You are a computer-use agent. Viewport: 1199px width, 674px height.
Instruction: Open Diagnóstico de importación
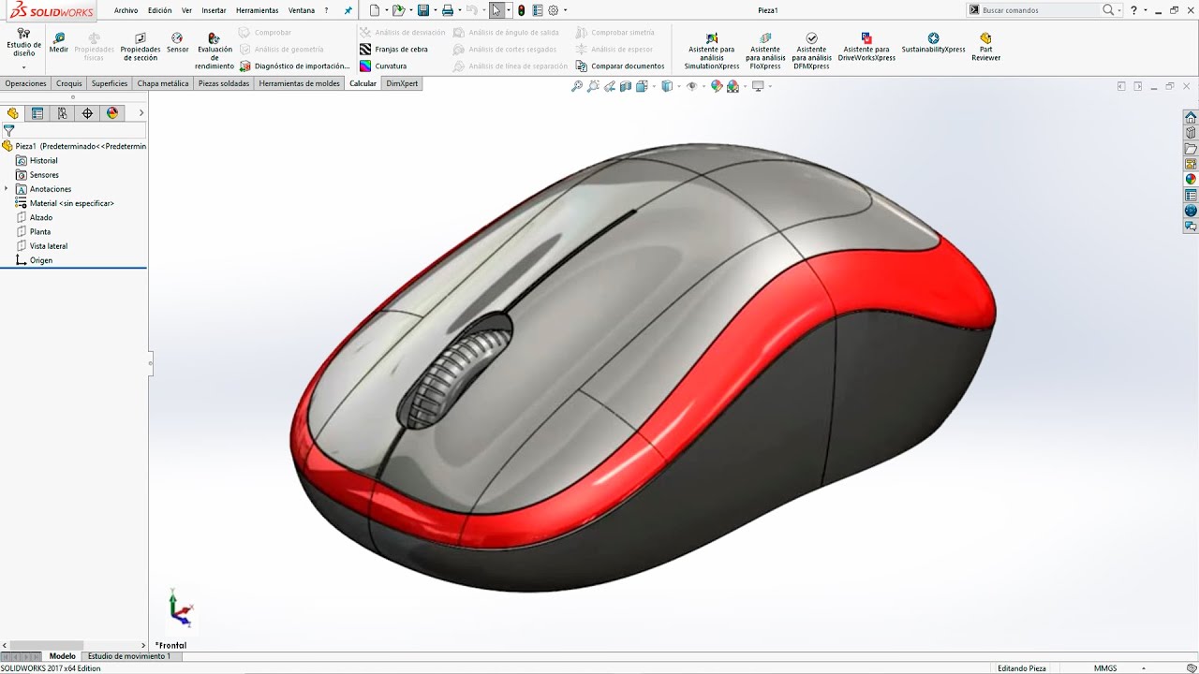point(295,66)
